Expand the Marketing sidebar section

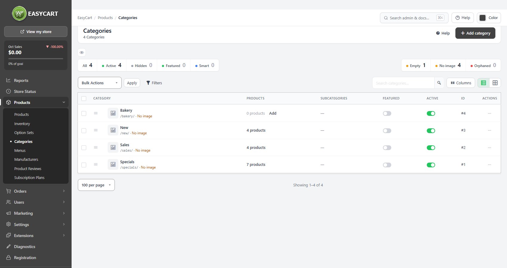(x=36, y=213)
